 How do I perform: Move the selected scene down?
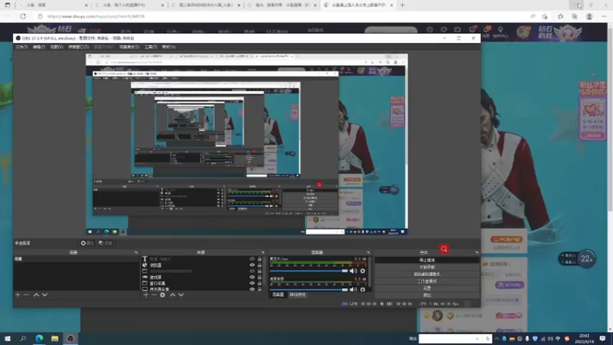pos(44,294)
